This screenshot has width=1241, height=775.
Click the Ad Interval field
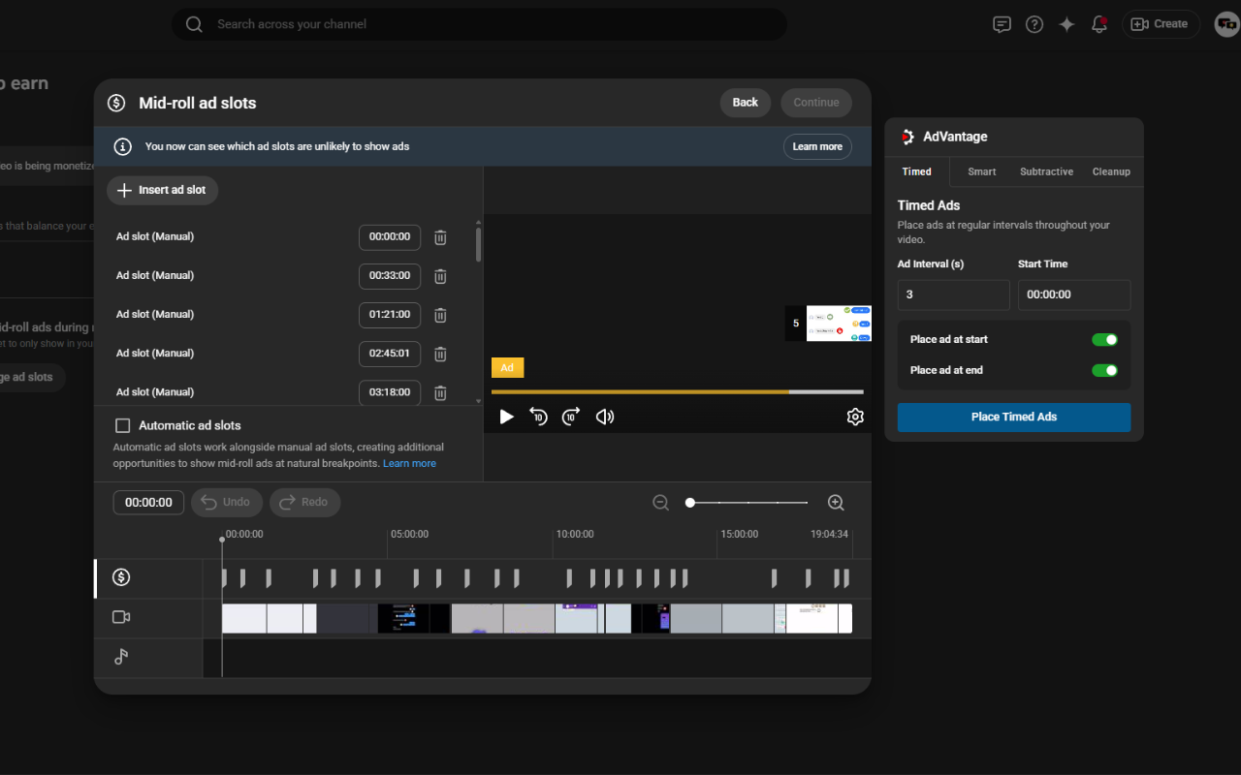coord(954,294)
